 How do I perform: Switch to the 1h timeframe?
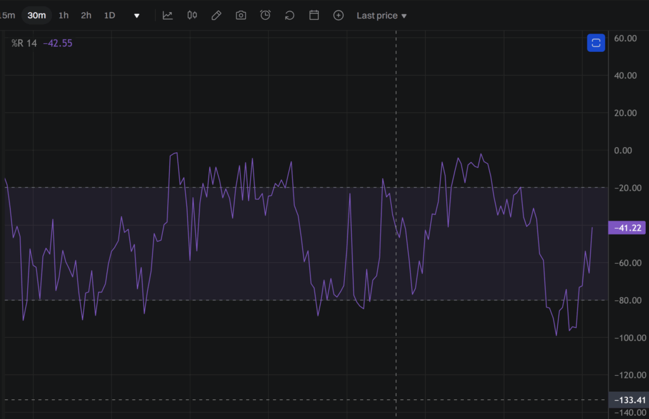point(63,15)
